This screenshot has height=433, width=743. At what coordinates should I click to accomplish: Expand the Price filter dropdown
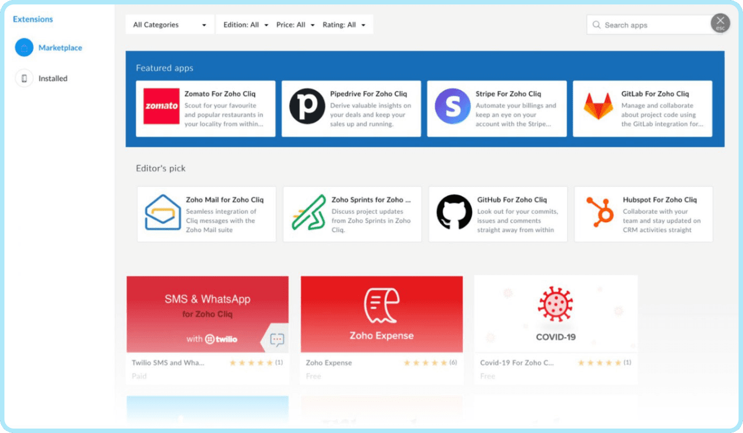click(295, 25)
